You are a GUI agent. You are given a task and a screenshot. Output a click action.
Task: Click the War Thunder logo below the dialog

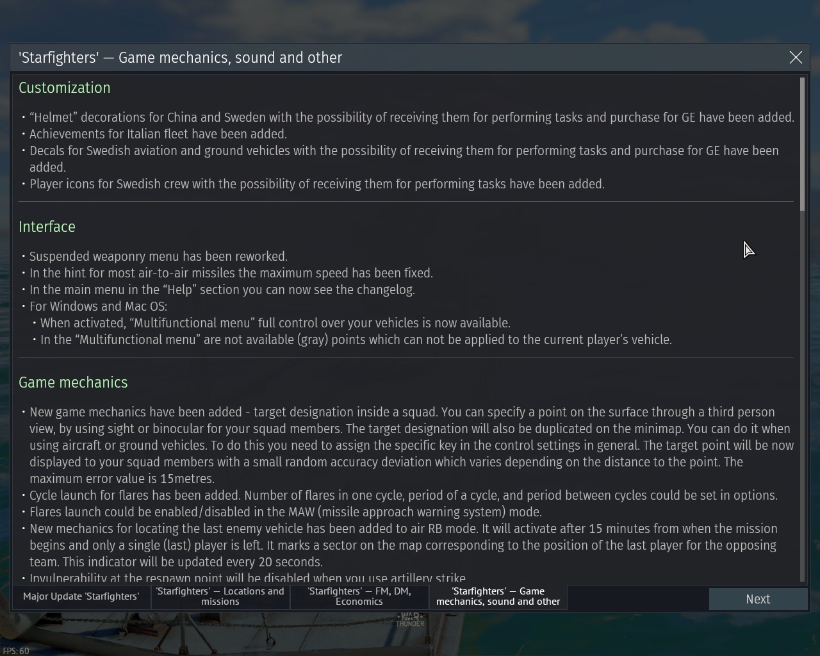410,619
